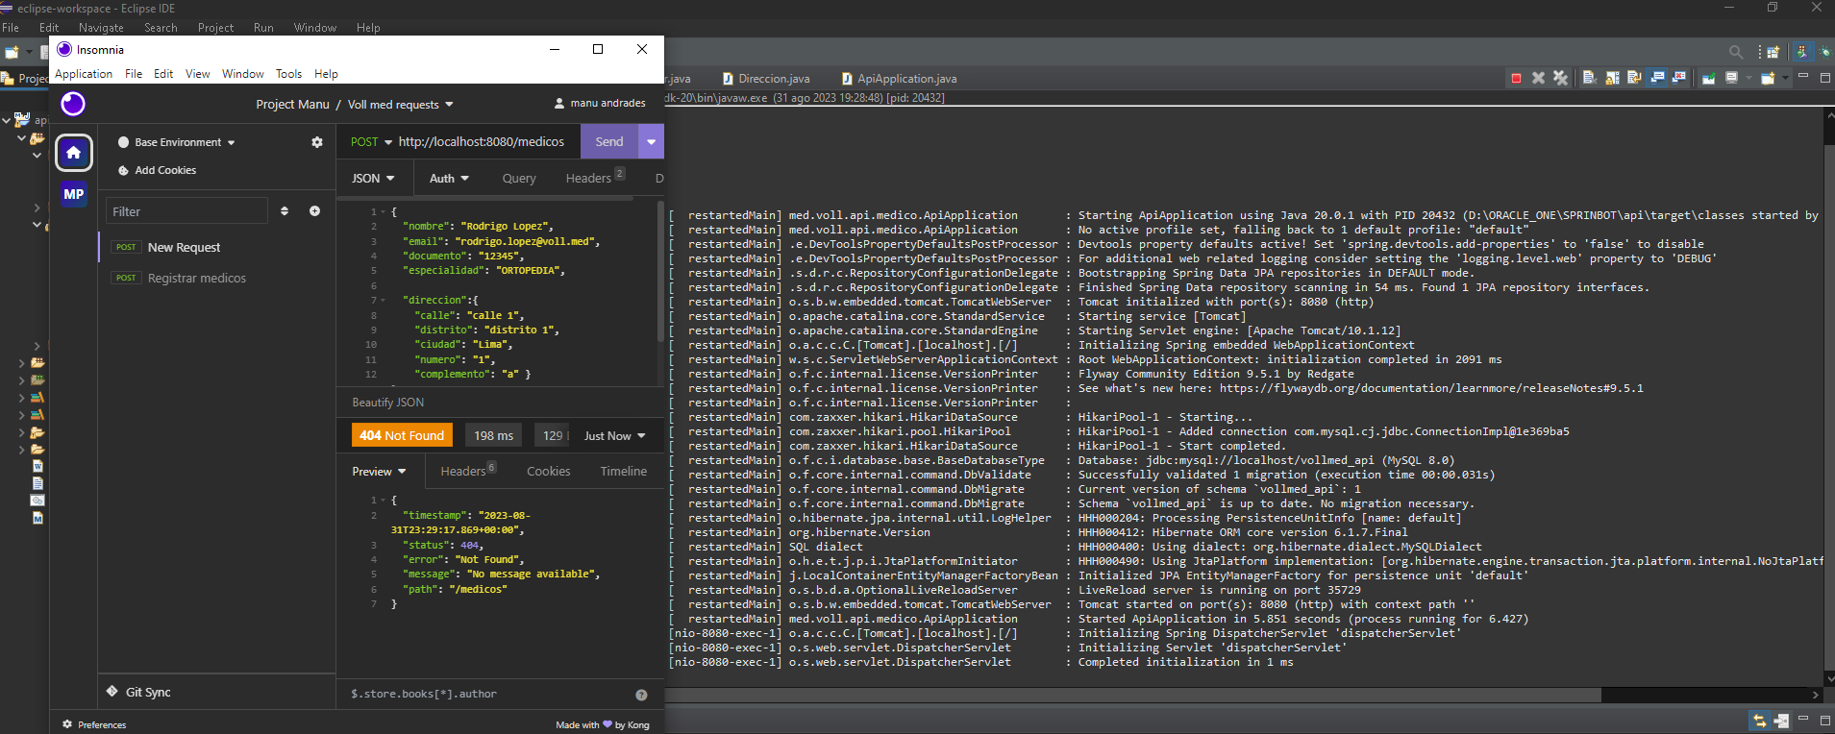Terminate the running process in Eclipse console
Screen dimensions: 1835x734
point(1516,78)
